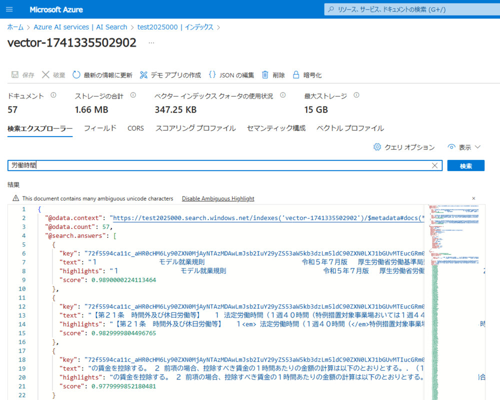Viewport: 500px width, 400px height.
Task: Go to ホーム breadcrumb link
Action: pos(15,27)
